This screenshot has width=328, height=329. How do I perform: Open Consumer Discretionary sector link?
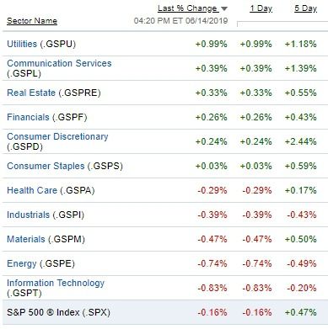pos(57,136)
